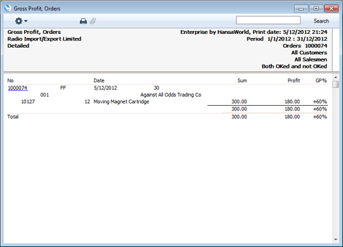Click the 'All Salesmen' header text

(310, 59)
